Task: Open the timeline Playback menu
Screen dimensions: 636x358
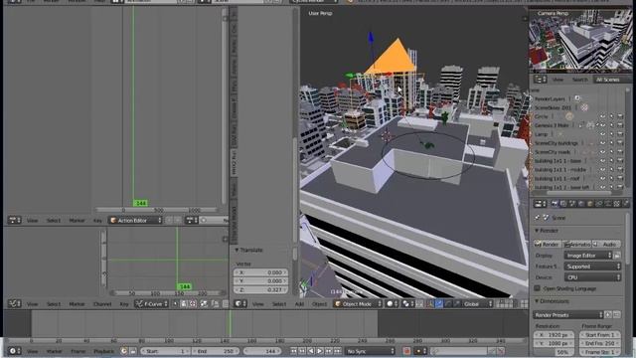Action: 103,351
